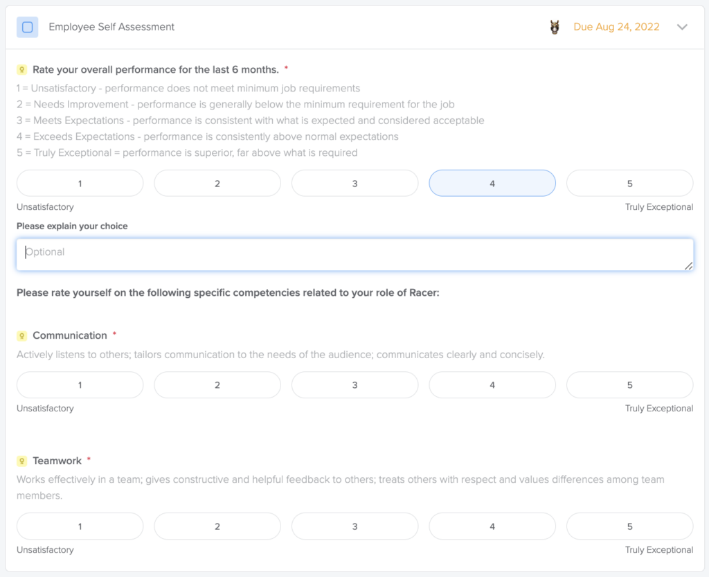Screen dimensions: 709x577
Task: Select rating 5 for Teamwork
Action: (x=629, y=526)
